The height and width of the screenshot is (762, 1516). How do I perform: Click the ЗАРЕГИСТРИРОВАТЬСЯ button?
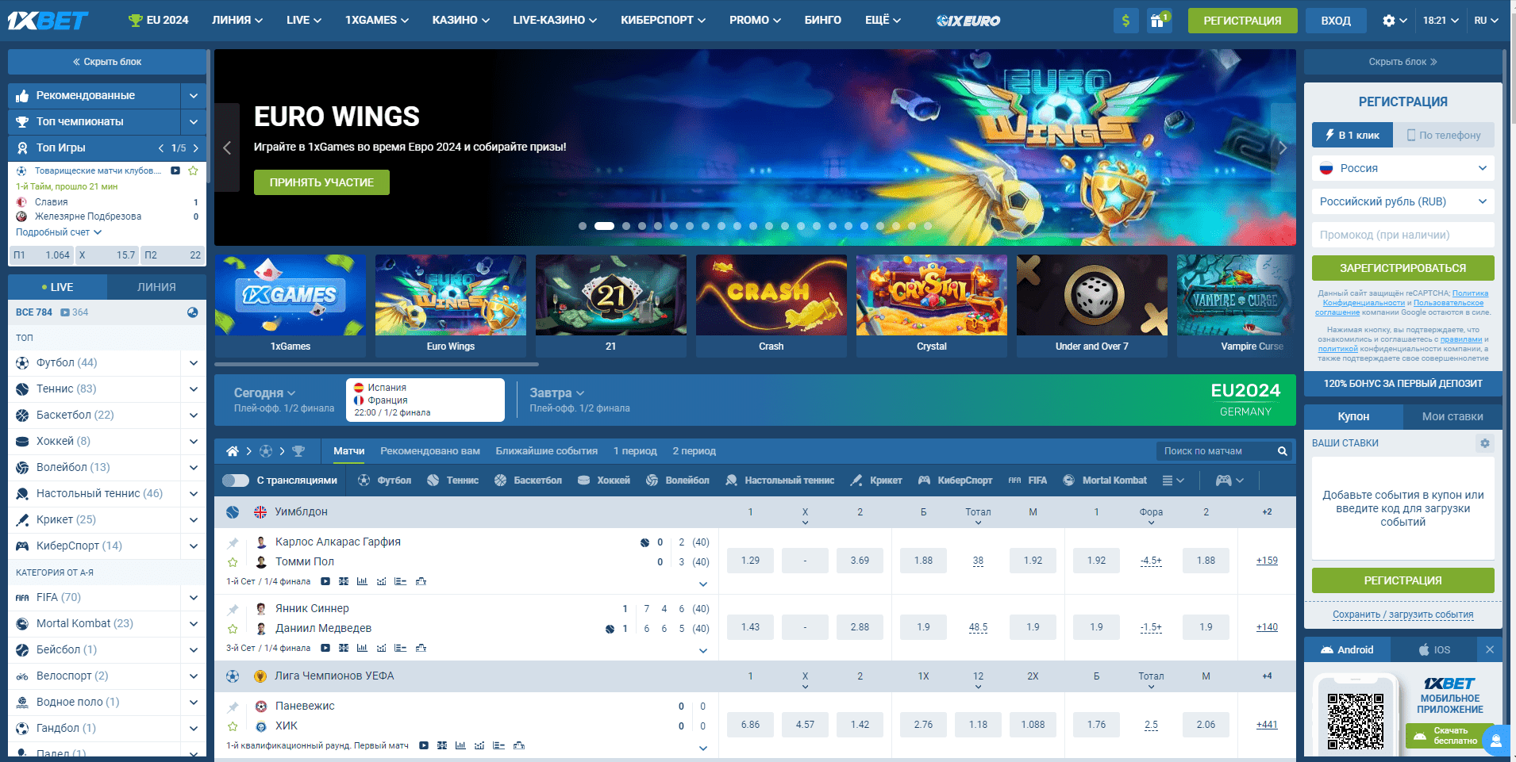tap(1402, 268)
